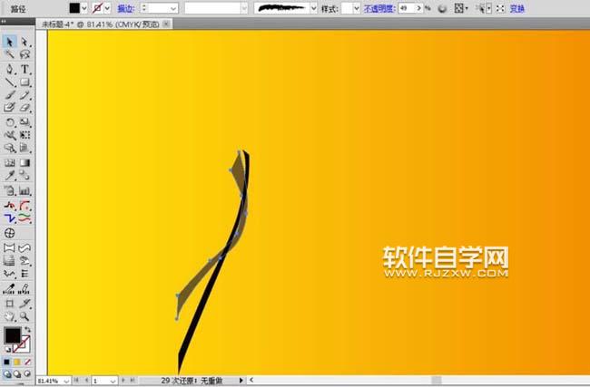This screenshot has height=387, width=590.
Task: Select the Paintbrush tool
Action: [9, 95]
